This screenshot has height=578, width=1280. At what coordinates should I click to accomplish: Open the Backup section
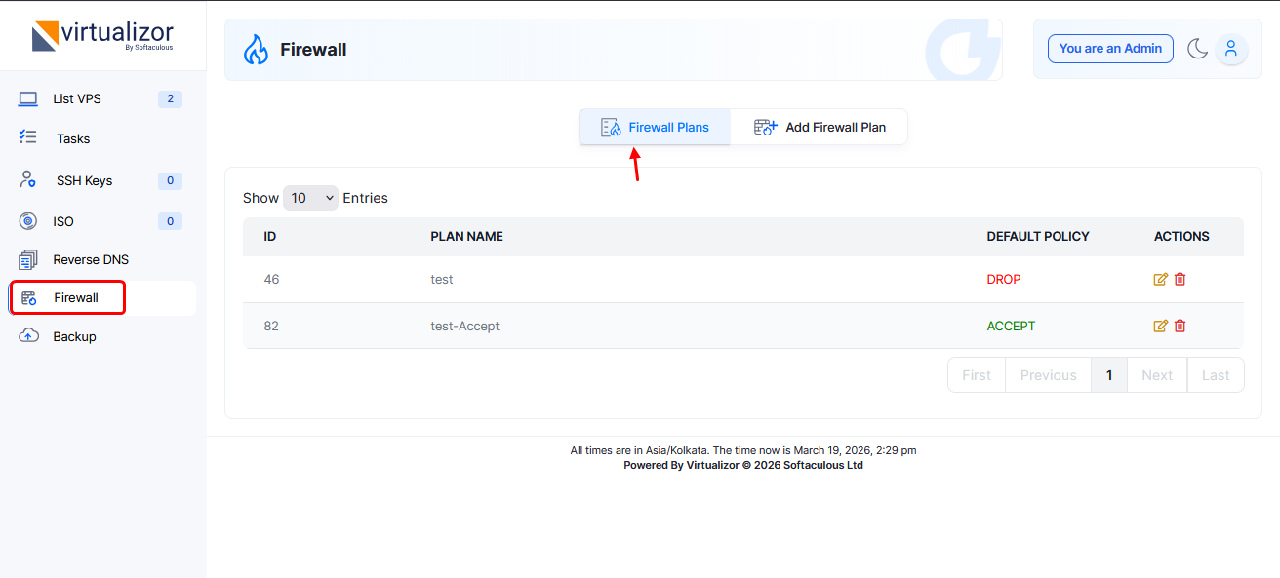[74, 336]
